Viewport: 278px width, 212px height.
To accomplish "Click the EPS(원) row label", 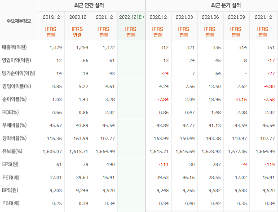I will (x=10, y=164).
